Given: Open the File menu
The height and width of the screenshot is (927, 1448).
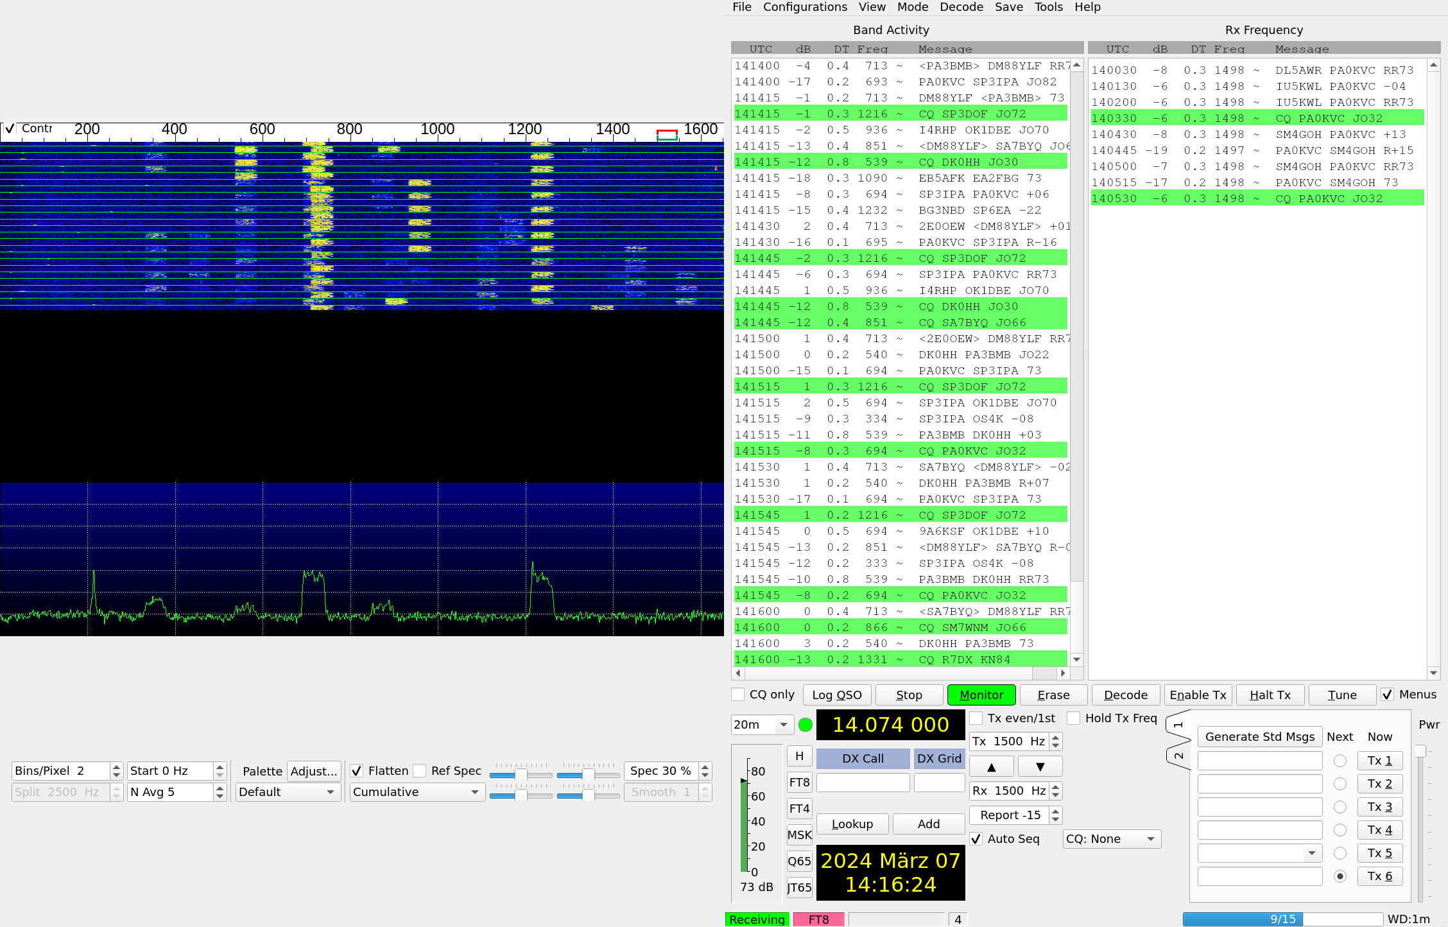Looking at the screenshot, I should tap(741, 7).
